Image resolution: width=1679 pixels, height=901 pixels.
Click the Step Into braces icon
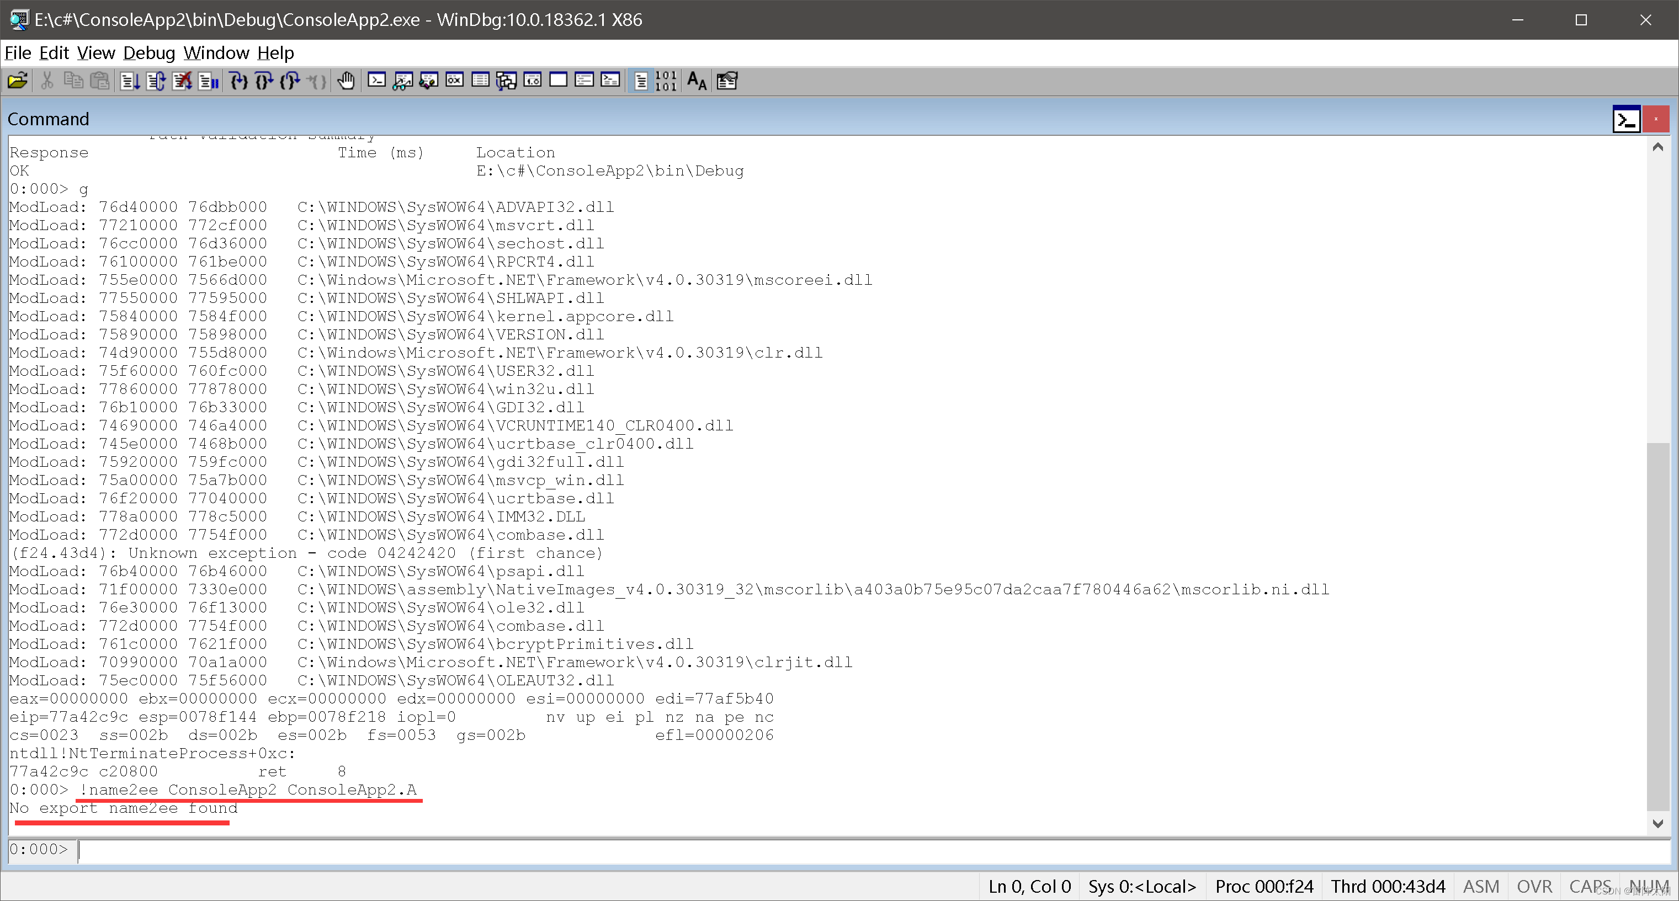[238, 81]
